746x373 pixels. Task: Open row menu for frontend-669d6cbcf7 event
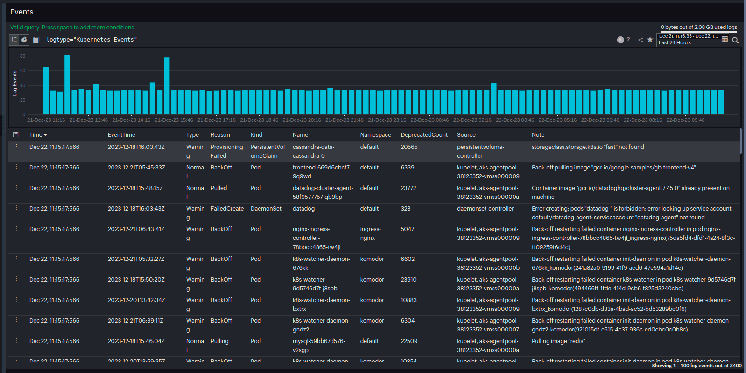[16, 167]
